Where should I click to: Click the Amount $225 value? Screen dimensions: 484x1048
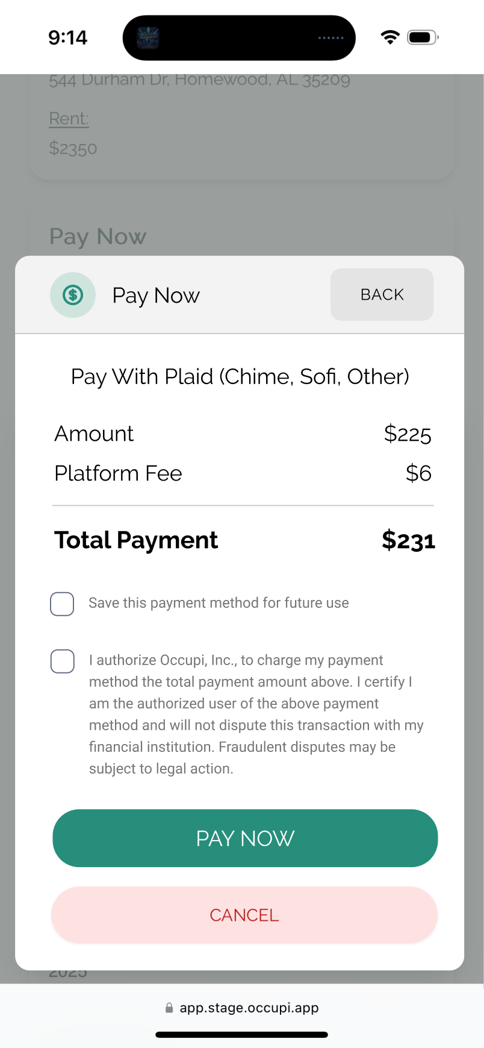pyautogui.click(x=408, y=434)
